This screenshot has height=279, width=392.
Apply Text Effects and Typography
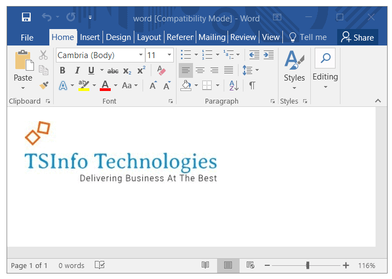(63, 86)
